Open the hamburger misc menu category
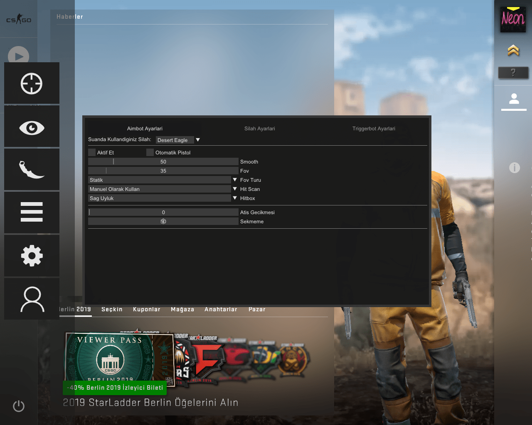 [x=32, y=212]
